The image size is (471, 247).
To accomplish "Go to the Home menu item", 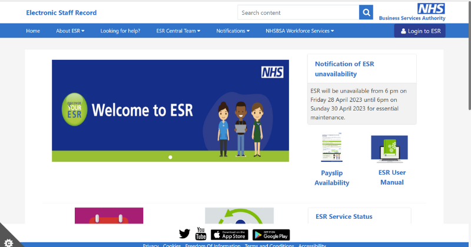I will coord(33,31).
